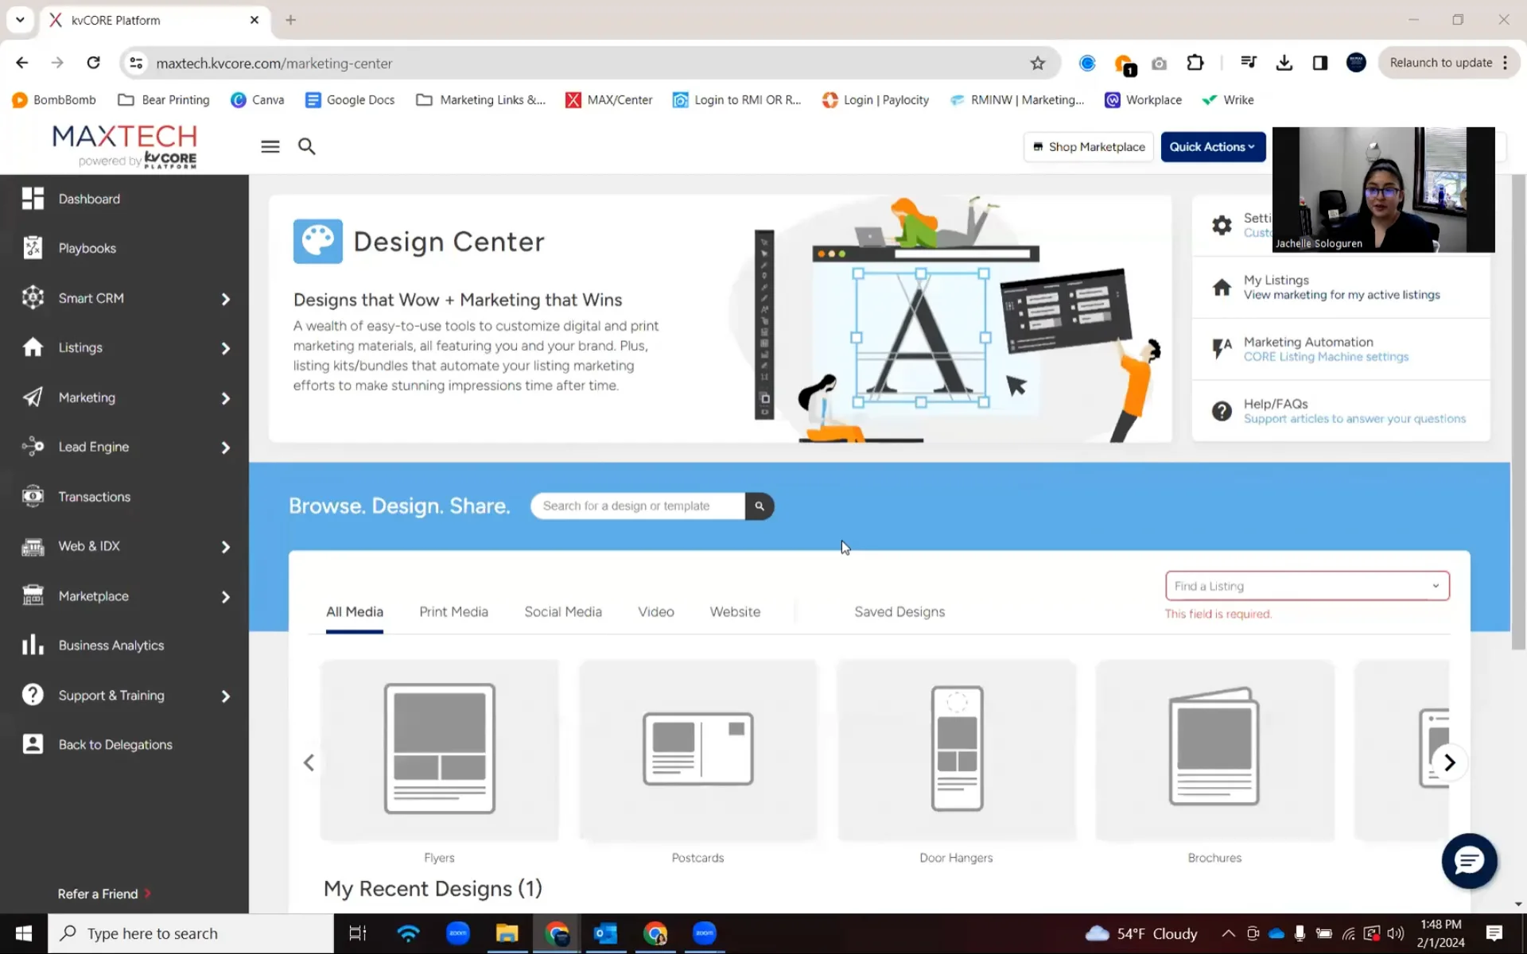Image resolution: width=1527 pixels, height=954 pixels.
Task: Expand the Smart CRM submenu
Action: [x=225, y=299]
